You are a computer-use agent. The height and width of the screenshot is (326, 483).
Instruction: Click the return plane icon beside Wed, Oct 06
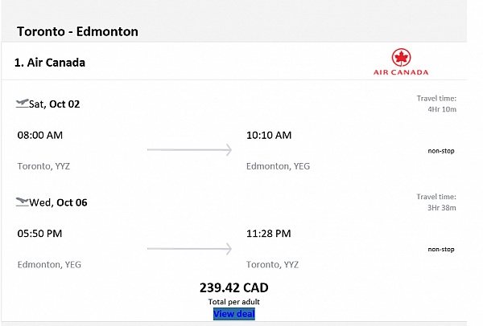point(22,202)
